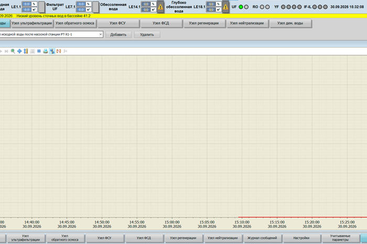Click time axis label 14:40:00

pos(32,222)
